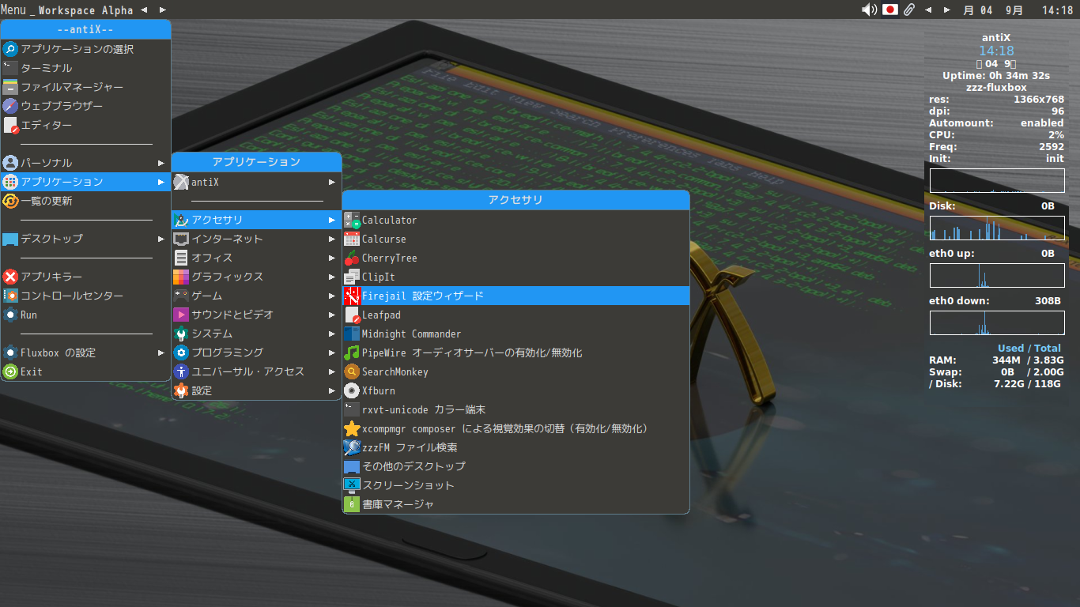Image resolution: width=1080 pixels, height=607 pixels.
Task: Expand the antiX submenu arrow
Action: click(332, 182)
